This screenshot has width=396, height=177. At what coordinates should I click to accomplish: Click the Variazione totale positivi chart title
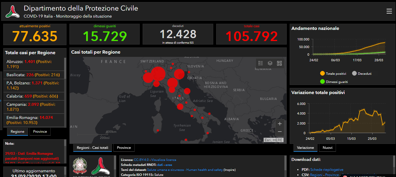point(318,93)
